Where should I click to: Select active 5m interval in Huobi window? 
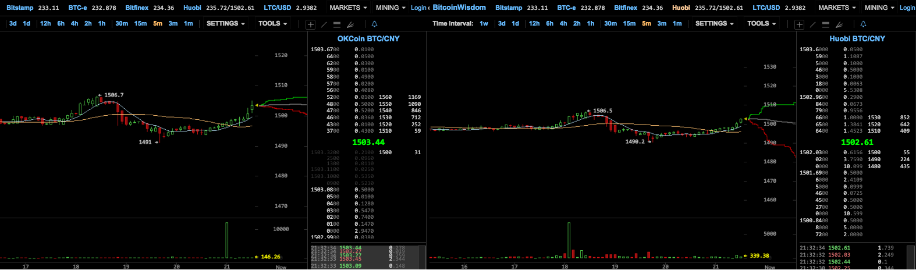(647, 23)
